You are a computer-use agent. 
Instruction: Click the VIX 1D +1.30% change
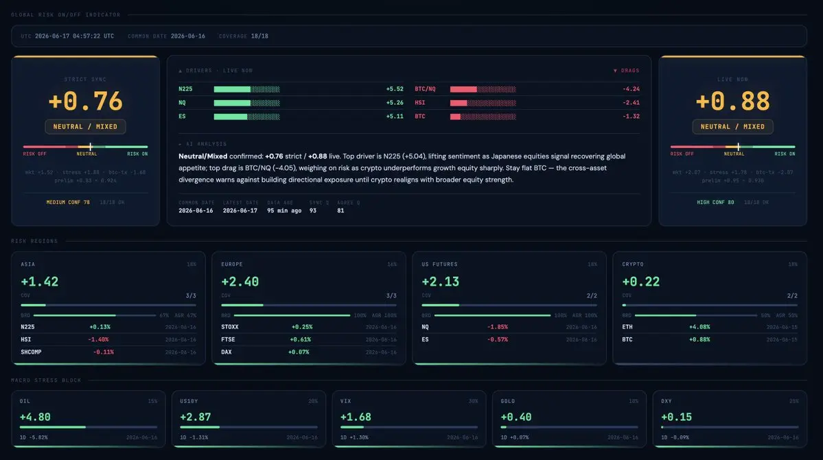pyautogui.click(x=354, y=437)
